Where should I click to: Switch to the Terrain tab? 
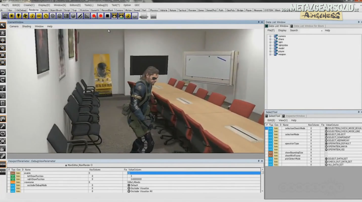45,10
